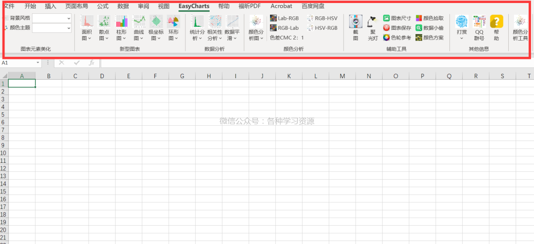
Task: Select column header H
Action: pos(209,76)
